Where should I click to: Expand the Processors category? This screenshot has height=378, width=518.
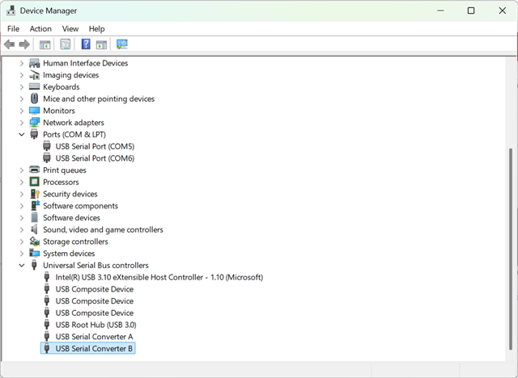click(22, 183)
